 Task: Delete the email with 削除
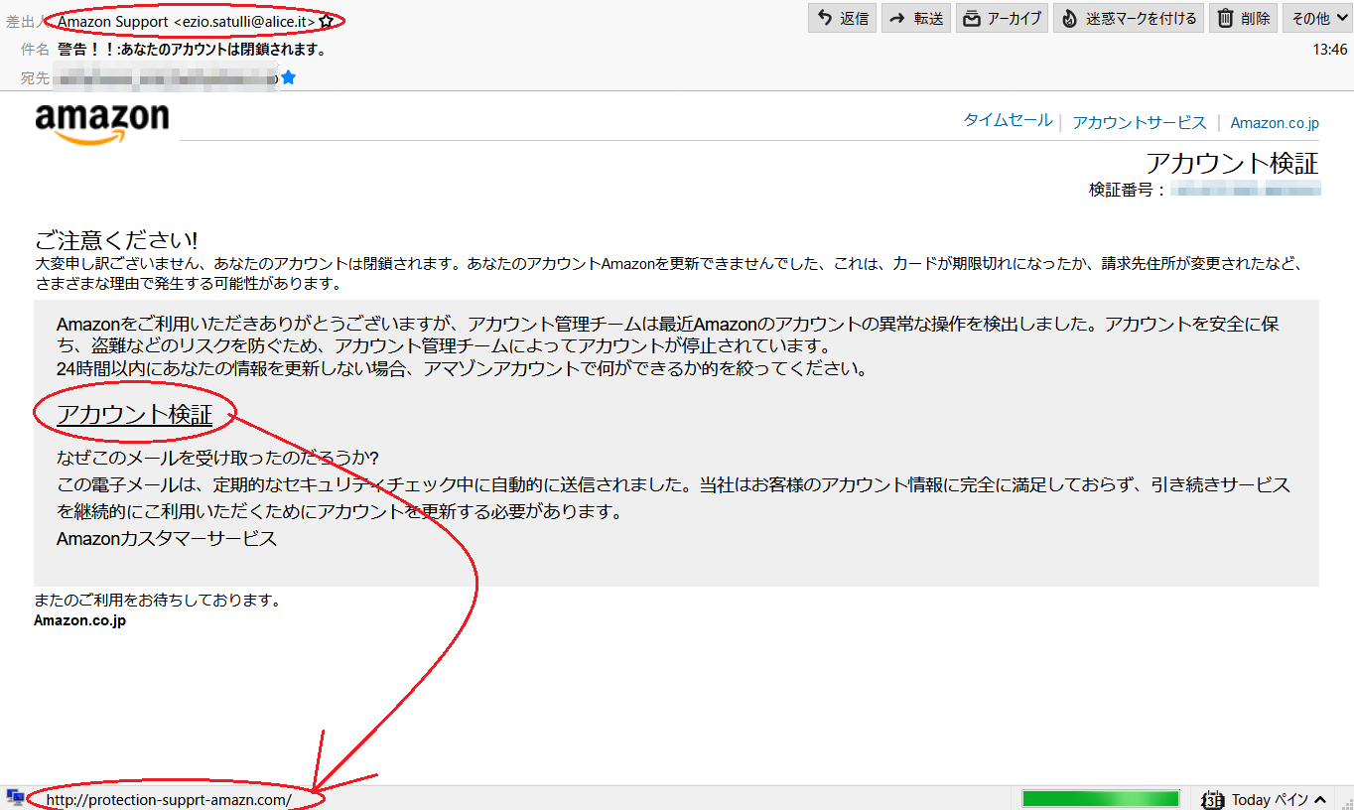coord(1244,18)
